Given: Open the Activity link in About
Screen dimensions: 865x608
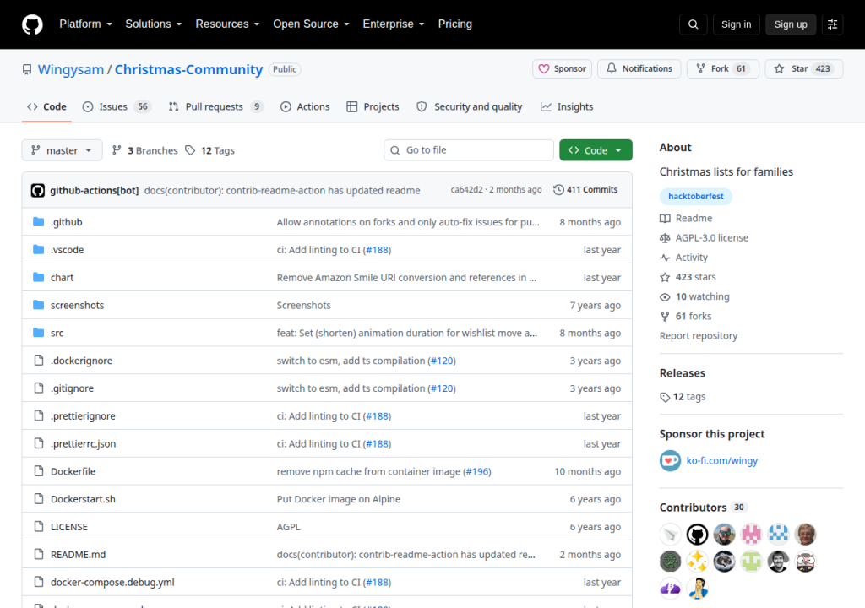Looking at the screenshot, I should point(683,257).
